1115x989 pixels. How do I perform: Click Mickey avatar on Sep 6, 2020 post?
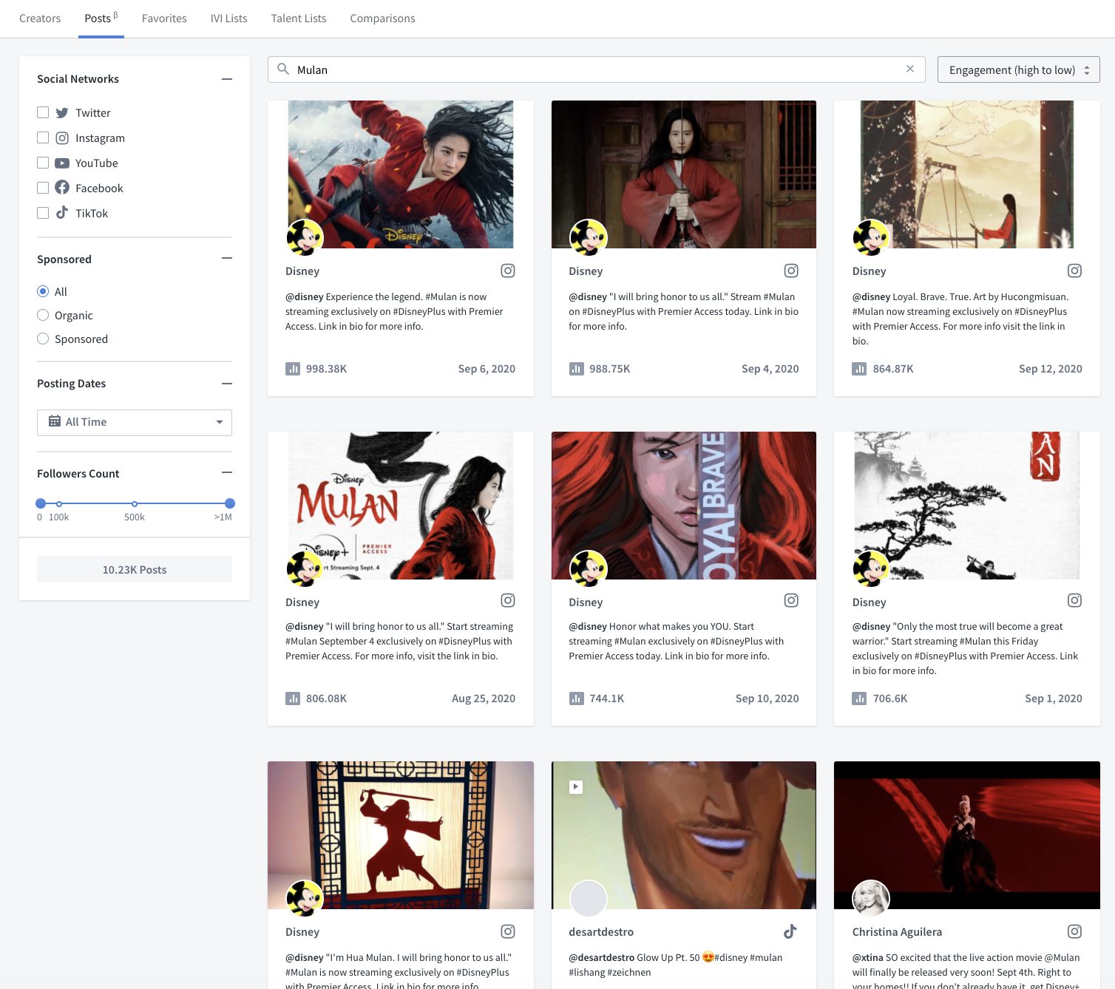pos(305,237)
